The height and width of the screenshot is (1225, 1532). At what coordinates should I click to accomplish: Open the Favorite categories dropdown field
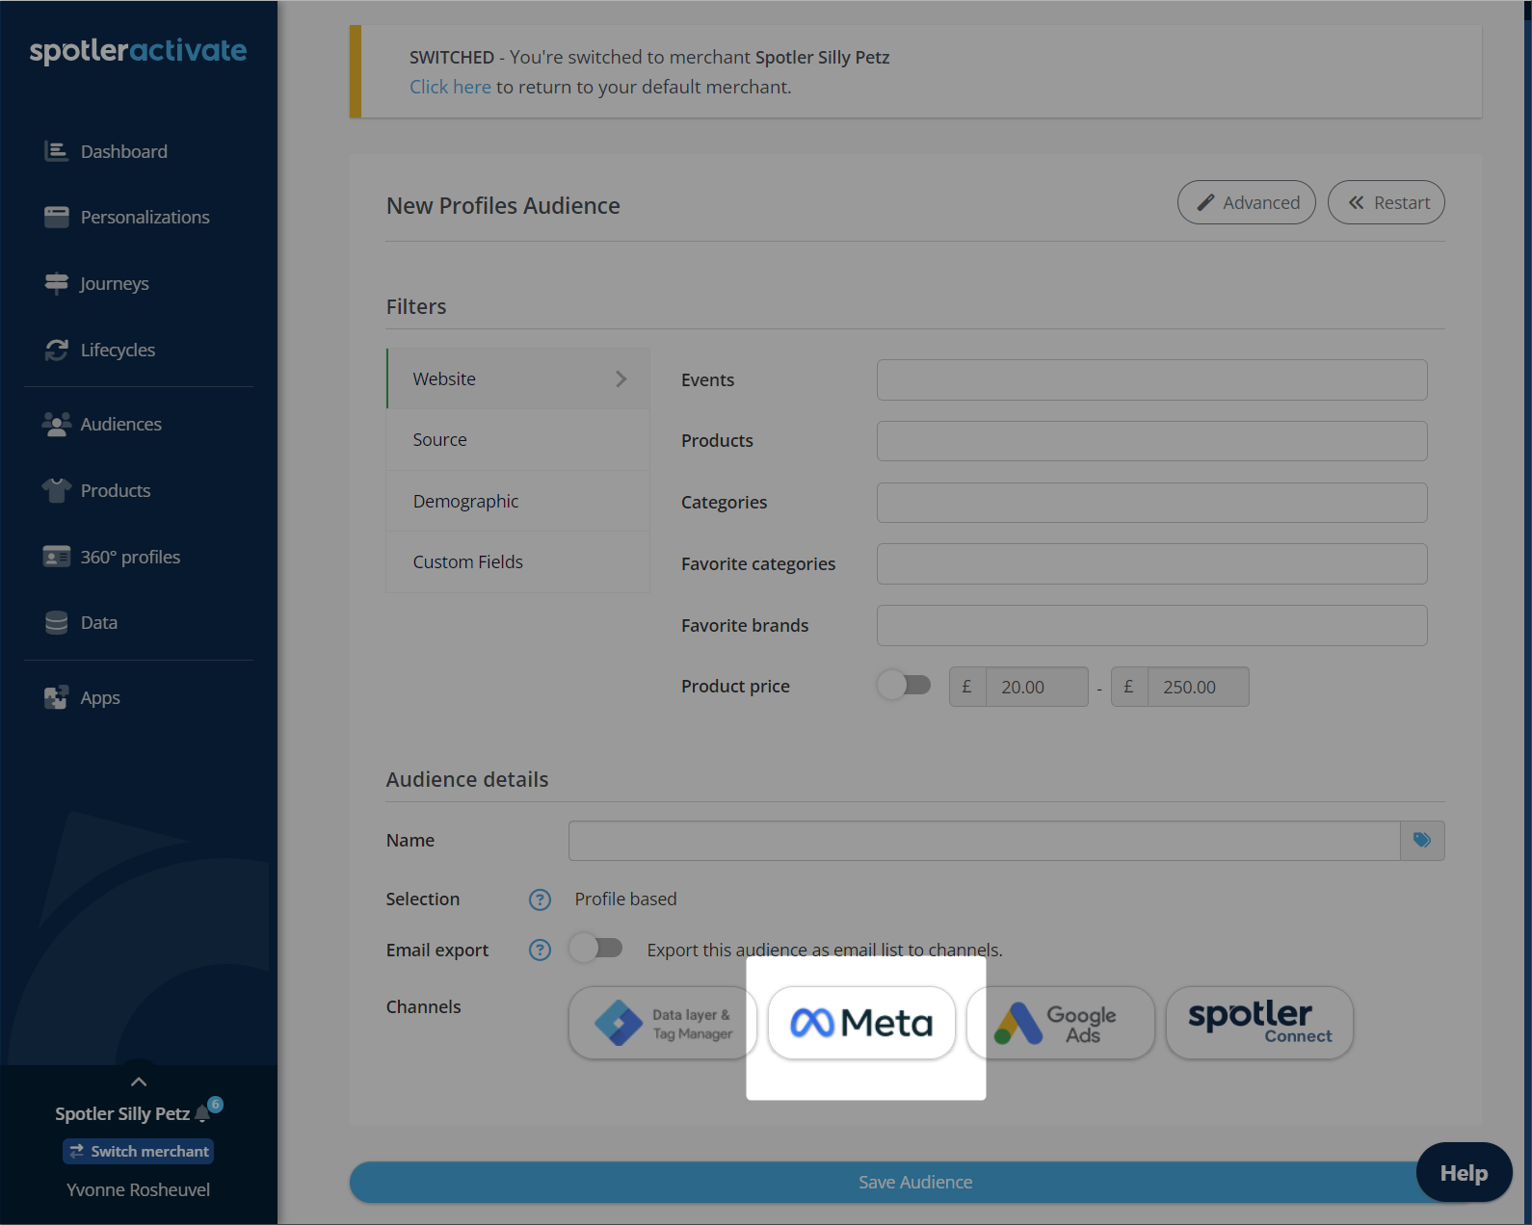pos(1151,563)
